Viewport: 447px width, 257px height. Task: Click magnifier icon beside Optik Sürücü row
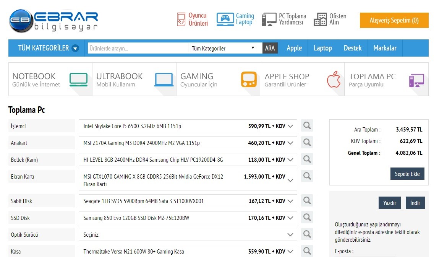click(x=307, y=234)
